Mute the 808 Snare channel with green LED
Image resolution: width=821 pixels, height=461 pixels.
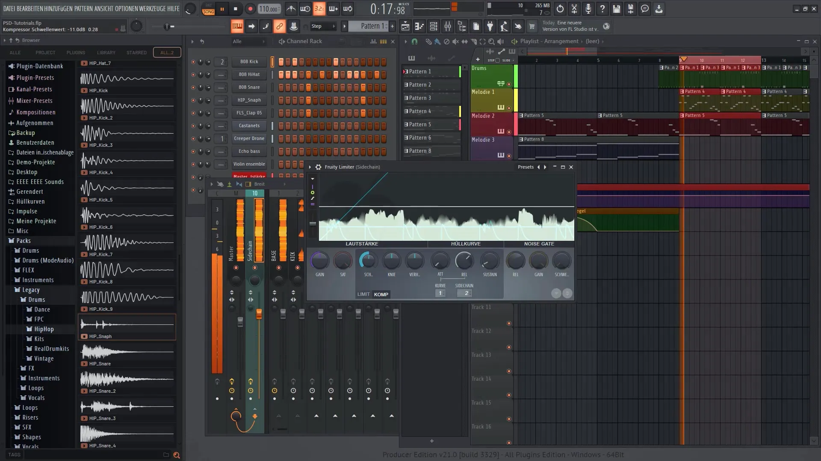pyautogui.click(x=193, y=88)
